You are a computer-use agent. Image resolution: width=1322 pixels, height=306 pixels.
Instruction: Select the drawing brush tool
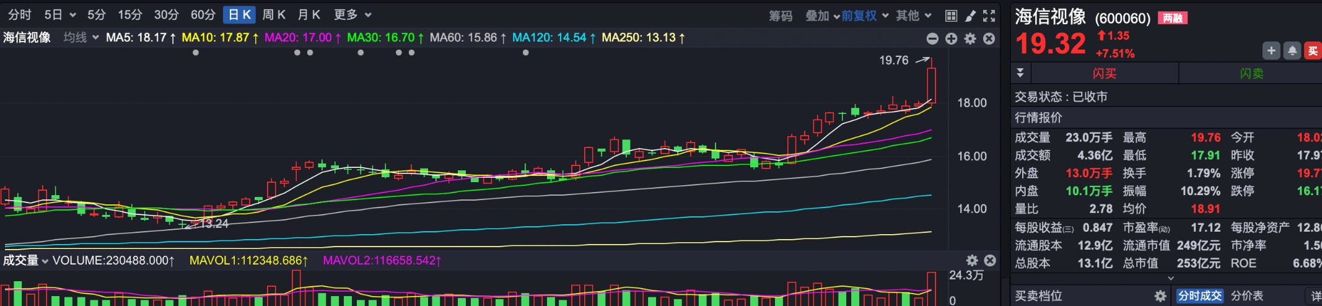click(970, 15)
